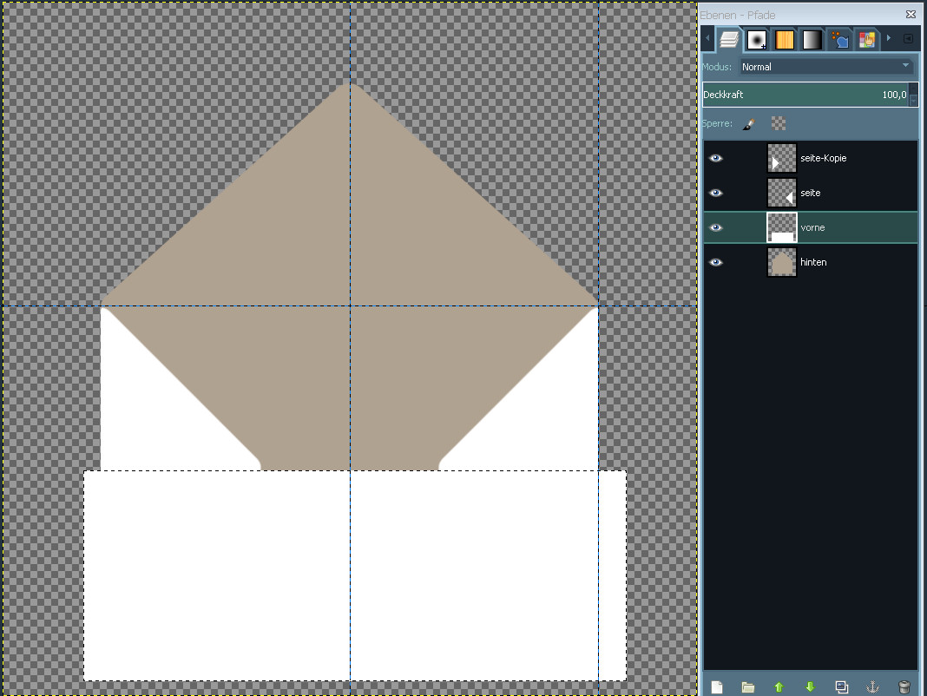Duplicate the selected layer
Screen dimensions: 927x696
[841, 687]
